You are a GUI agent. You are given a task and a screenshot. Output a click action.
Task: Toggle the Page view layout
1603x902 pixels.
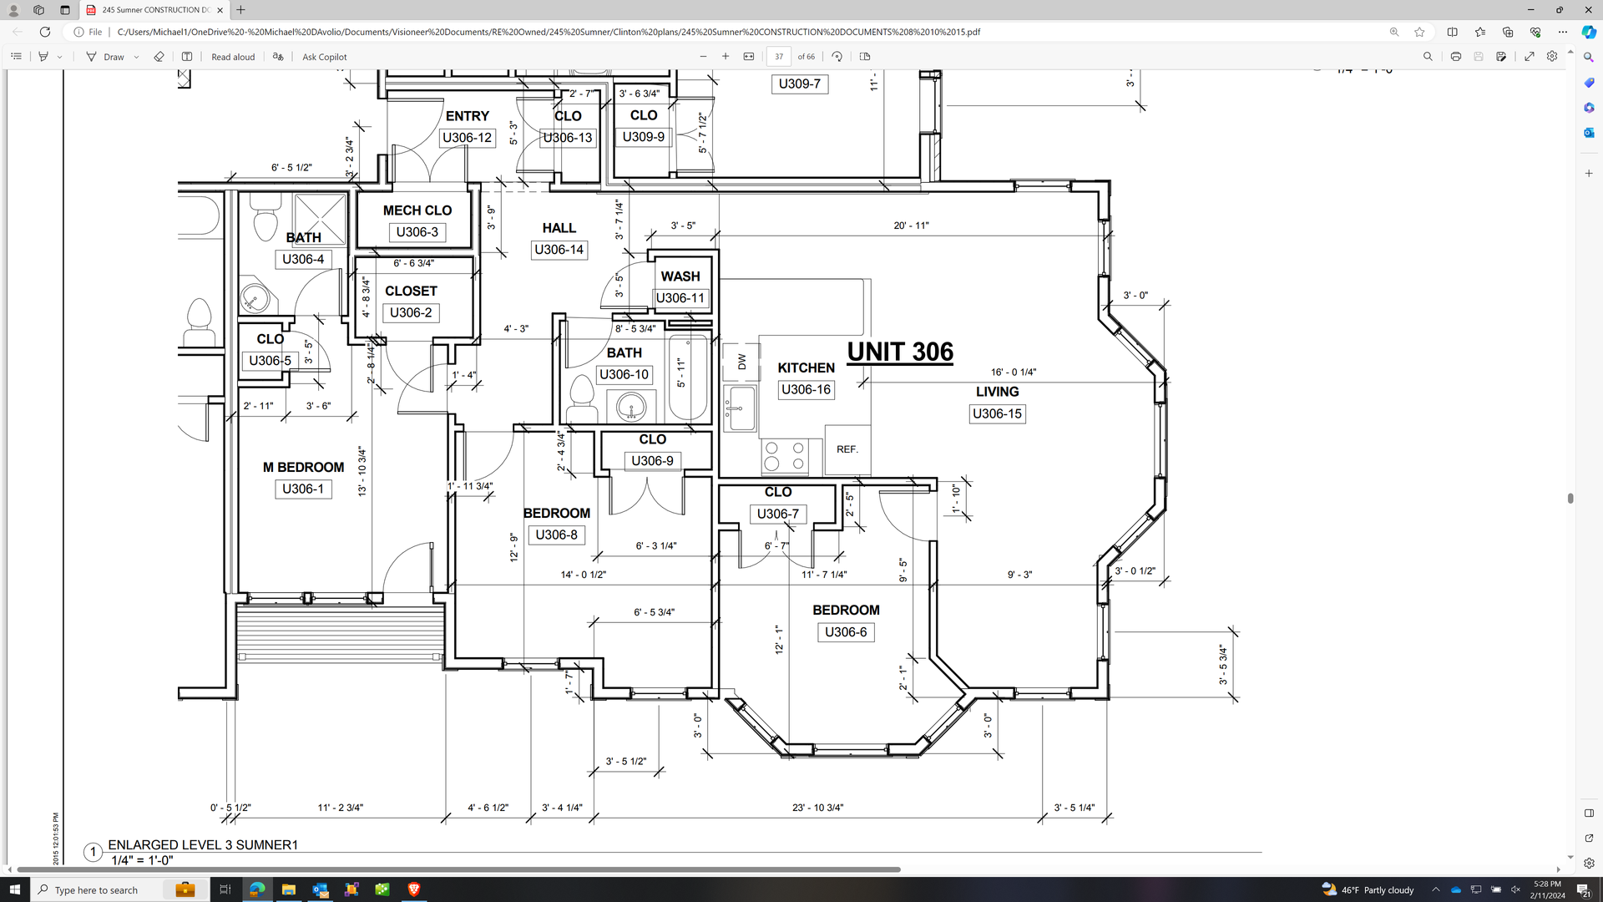point(865,57)
